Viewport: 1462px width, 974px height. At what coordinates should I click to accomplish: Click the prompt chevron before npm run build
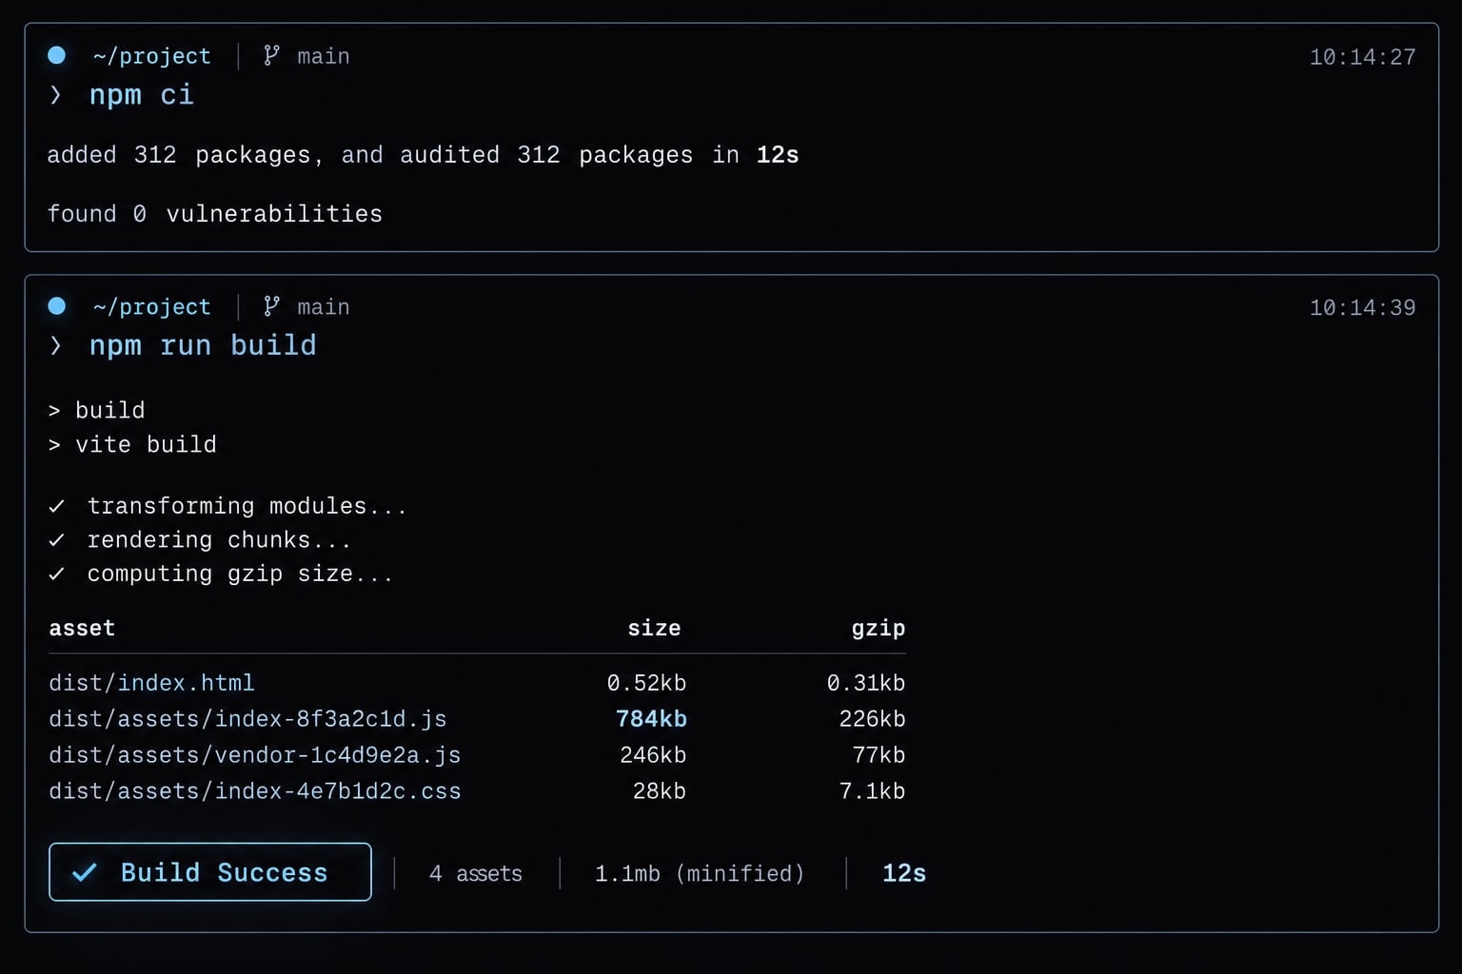point(56,345)
